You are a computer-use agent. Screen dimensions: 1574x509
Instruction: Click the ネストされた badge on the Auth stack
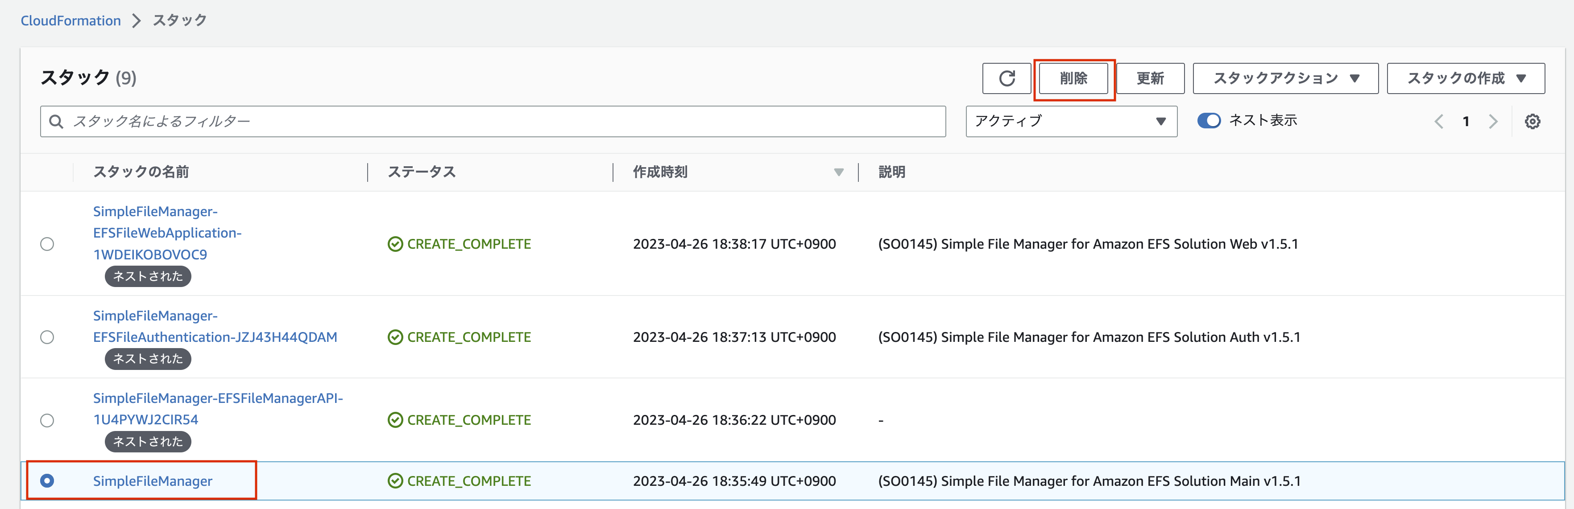tap(147, 359)
